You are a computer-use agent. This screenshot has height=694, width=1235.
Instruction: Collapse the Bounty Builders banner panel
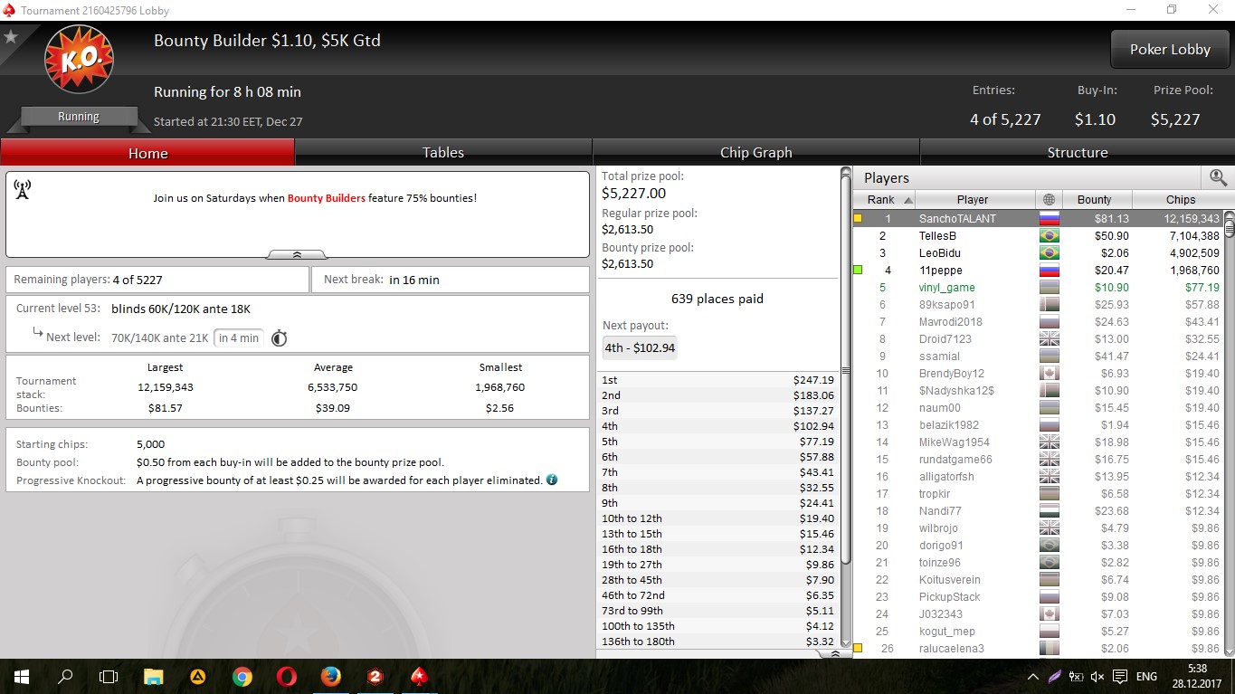(x=297, y=255)
